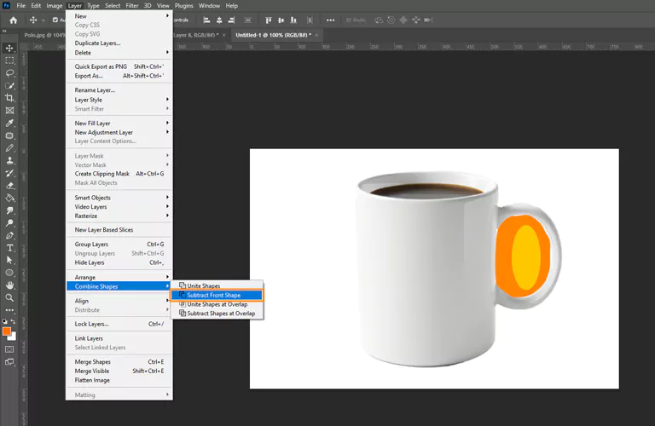Choose Unite Shapes from submenu
Viewport: 655px width, 426px height.
(x=217, y=285)
